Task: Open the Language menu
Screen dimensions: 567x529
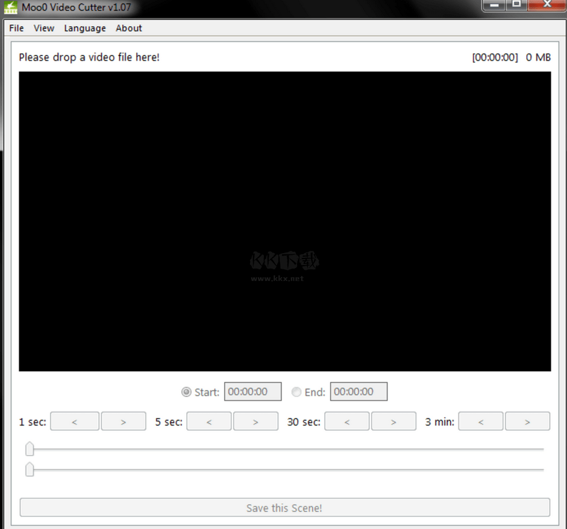Action: [85, 28]
